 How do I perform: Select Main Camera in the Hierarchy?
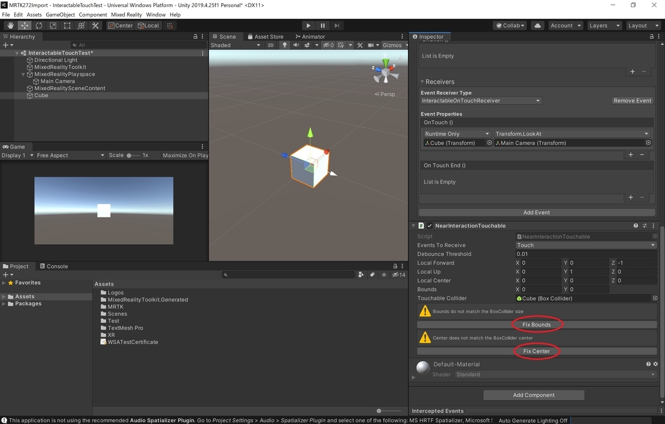click(x=58, y=81)
